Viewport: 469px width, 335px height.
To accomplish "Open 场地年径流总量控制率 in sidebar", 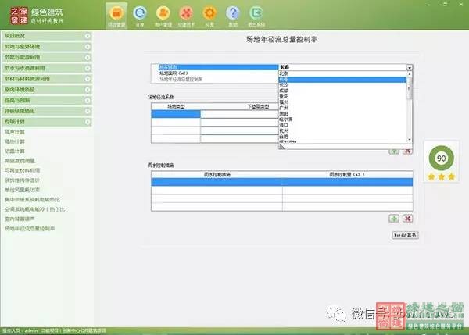I will point(30,229).
